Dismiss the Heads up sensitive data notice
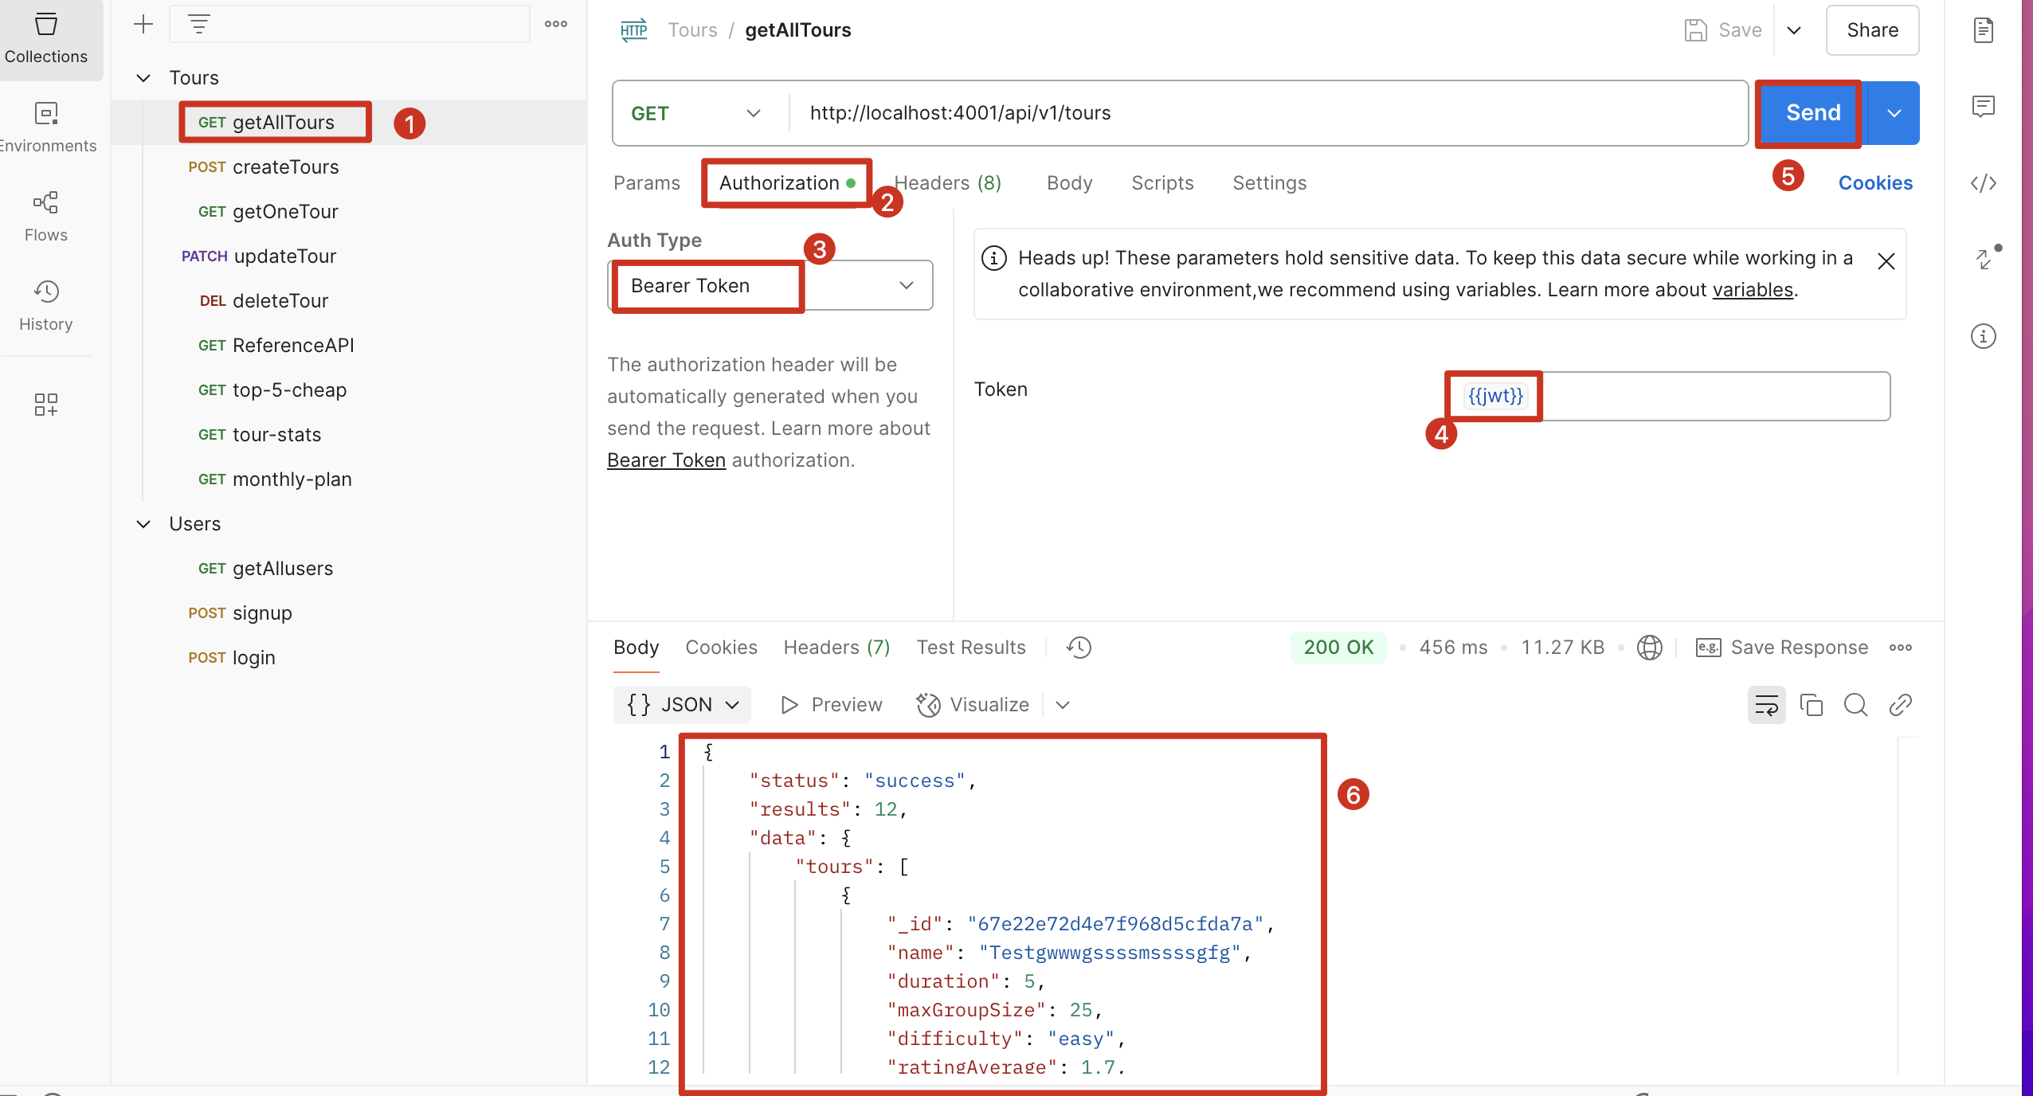The height and width of the screenshot is (1096, 2033). [x=1886, y=261]
